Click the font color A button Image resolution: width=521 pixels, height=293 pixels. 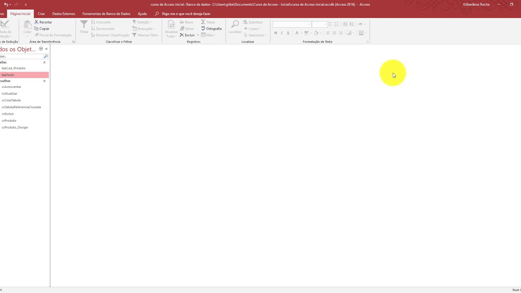tap(297, 33)
